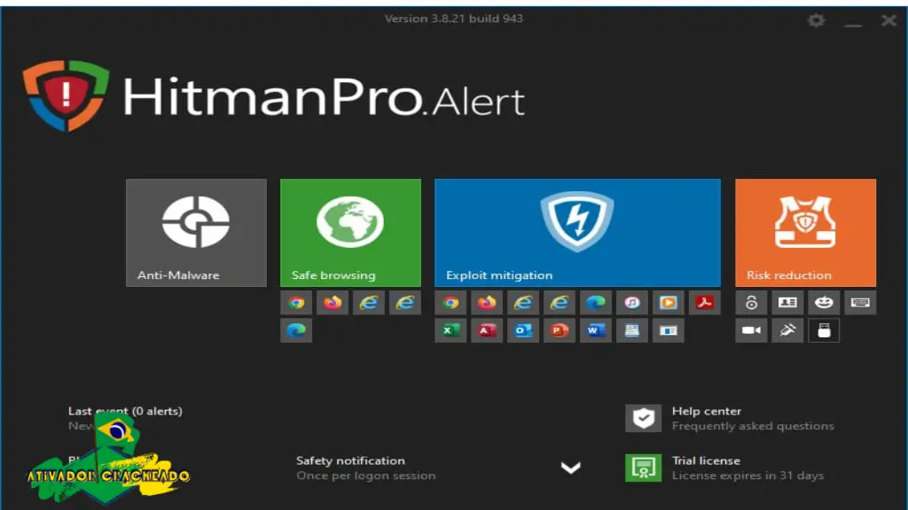Click the webcam camera icon under Risk reduction
Screen dimensions: 908x510
coord(751,331)
